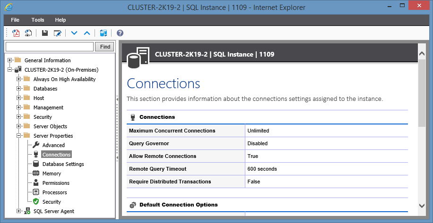
Task: Click the Permissions person icon
Action: coord(36,182)
